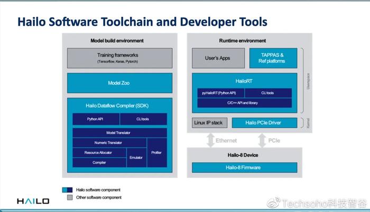Click the Linux IP stack box
This screenshot has height=212, width=370.
click(209, 123)
